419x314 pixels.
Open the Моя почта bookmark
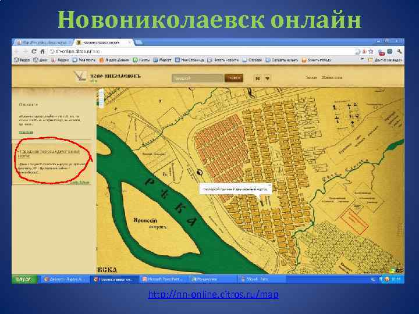pos(84,60)
